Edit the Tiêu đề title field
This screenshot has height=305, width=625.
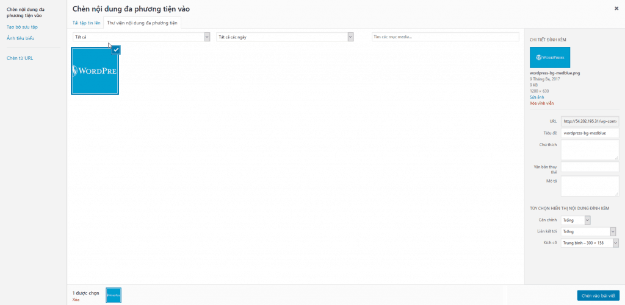click(590, 133)
